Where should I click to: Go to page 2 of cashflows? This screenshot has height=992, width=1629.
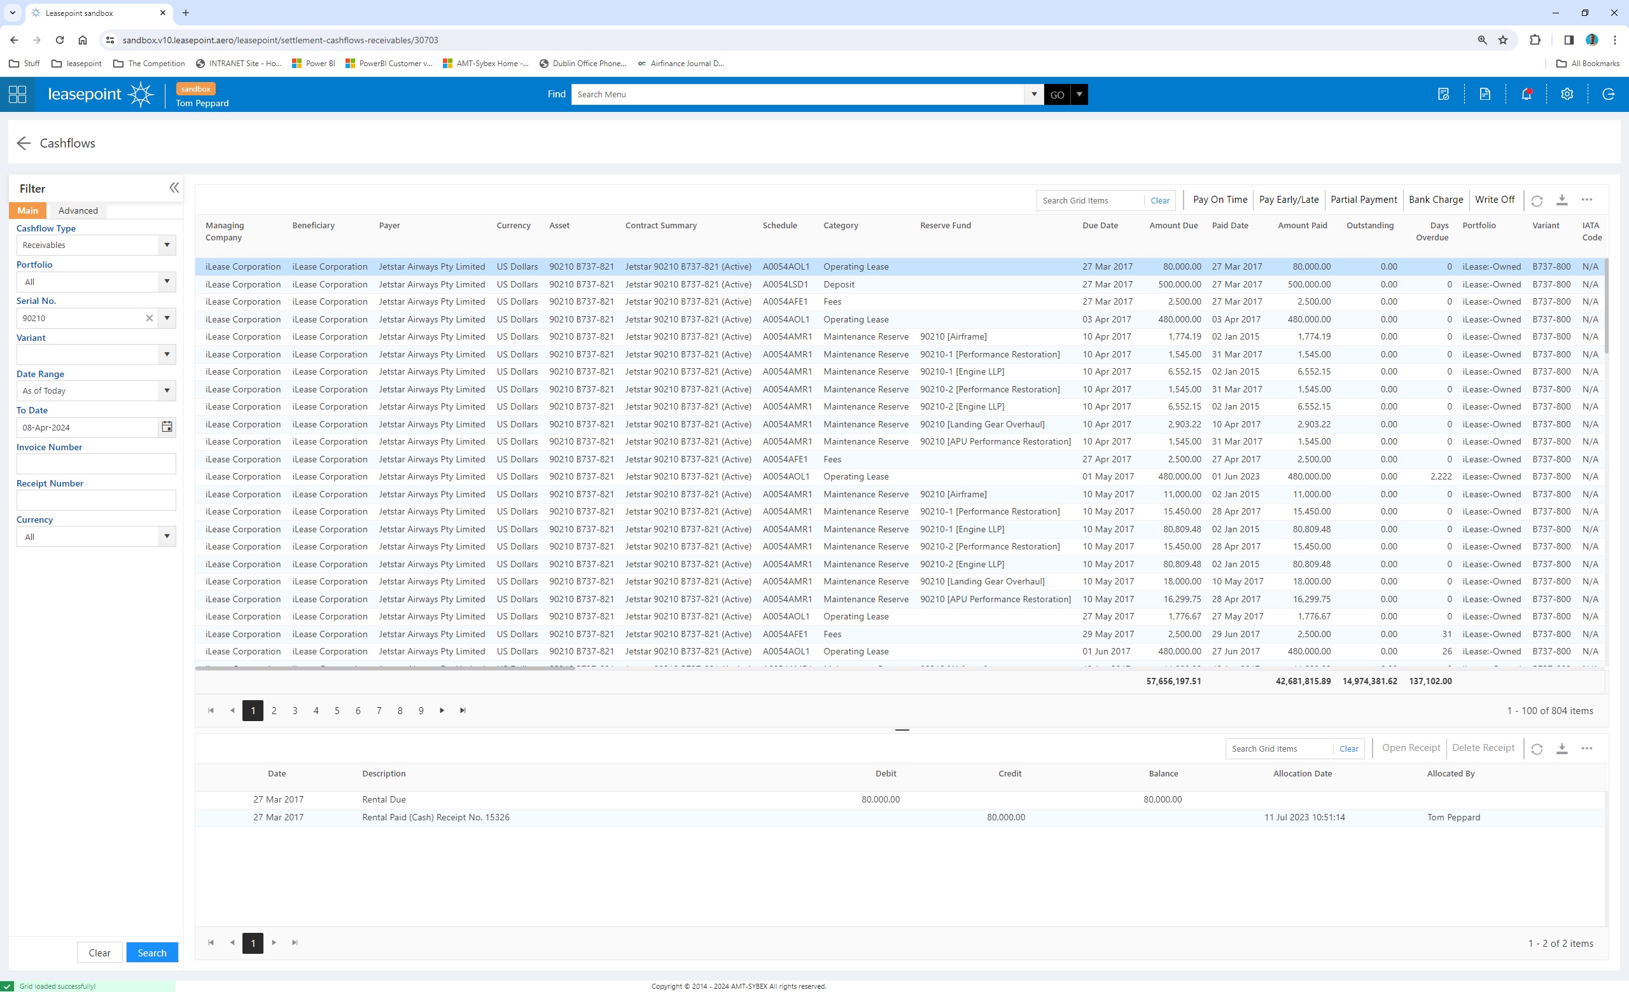coord(274,711)
